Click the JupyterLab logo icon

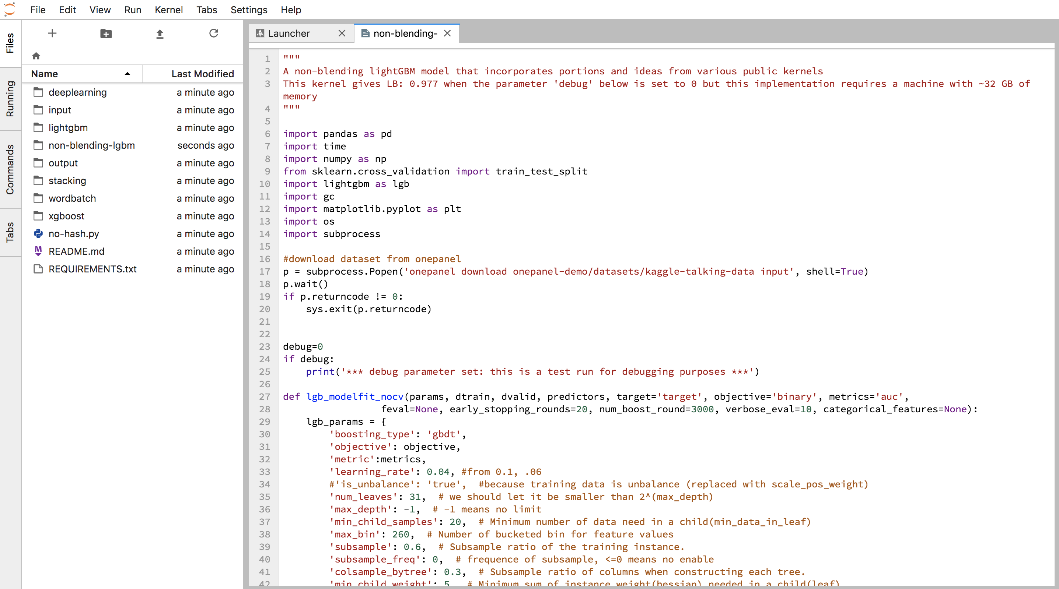tap(10, 9)
